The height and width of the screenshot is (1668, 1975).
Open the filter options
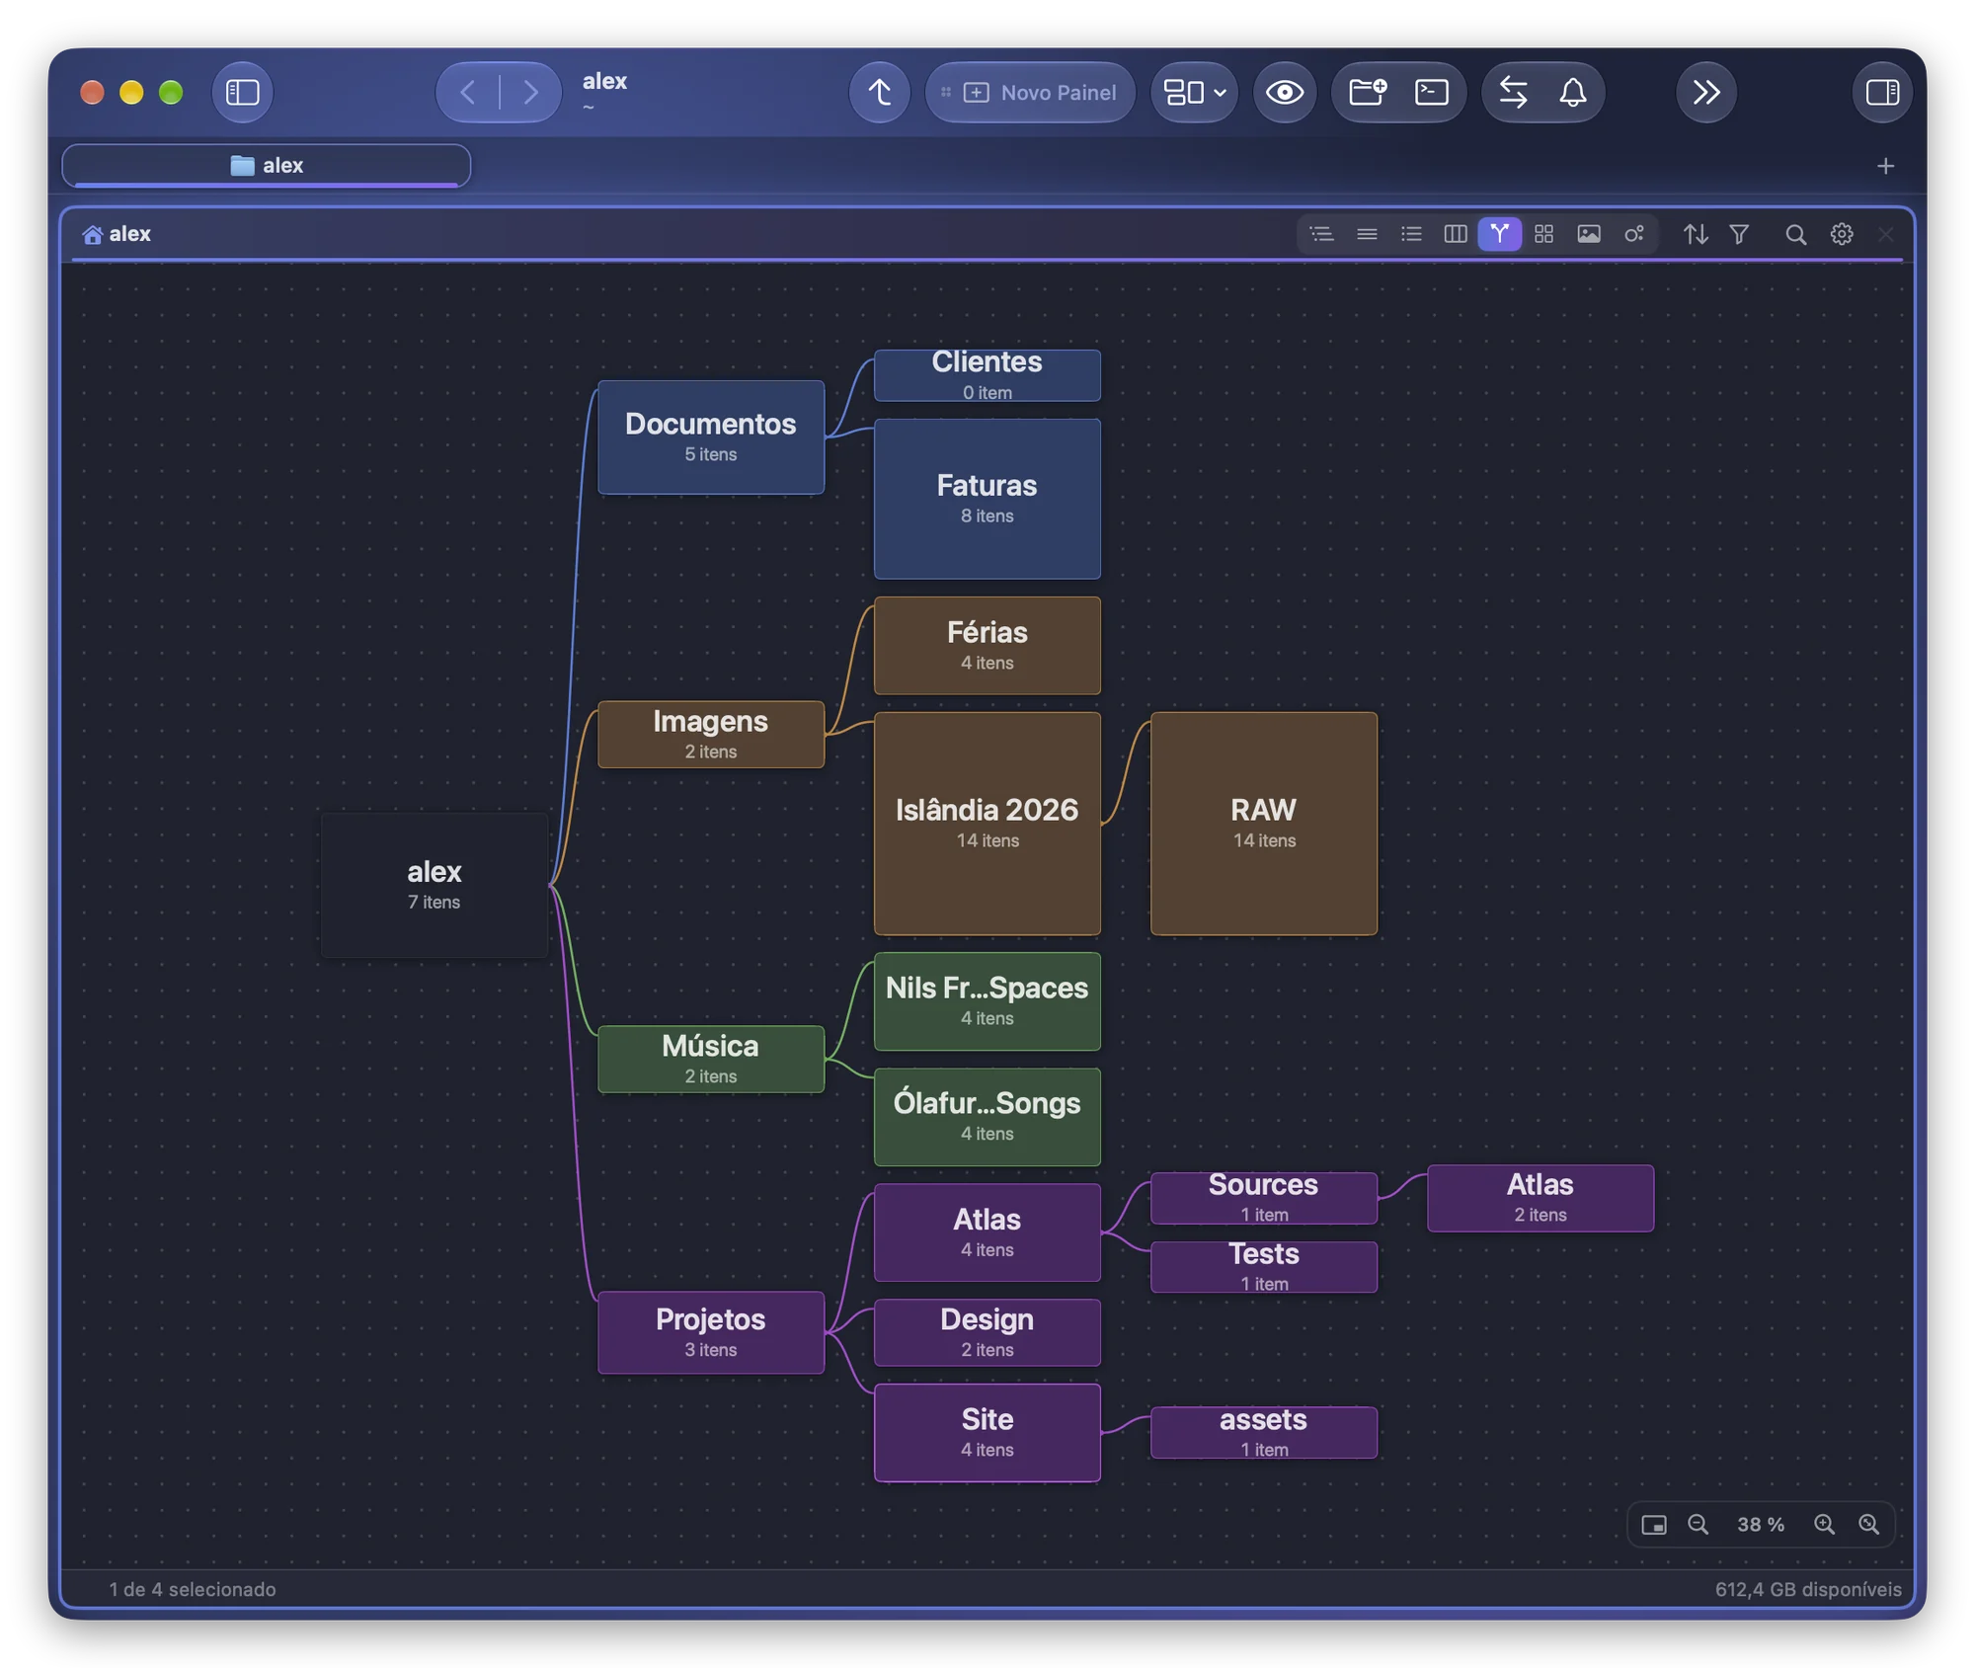click(1740, 234)
